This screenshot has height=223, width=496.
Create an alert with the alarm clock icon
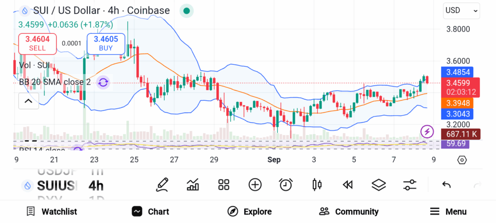(286, 184)
